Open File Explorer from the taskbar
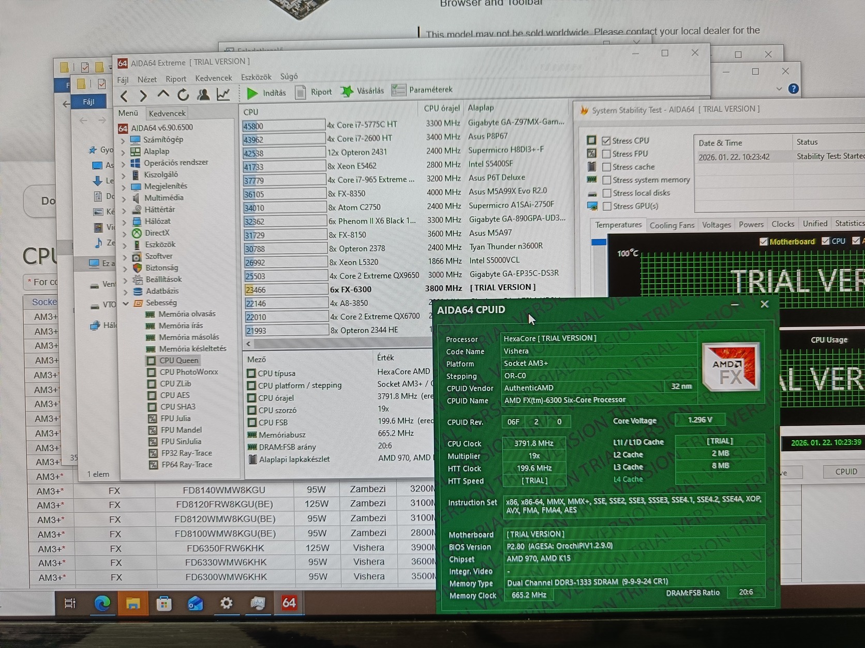Screen dimensions: 865x648 pos(133,603)
